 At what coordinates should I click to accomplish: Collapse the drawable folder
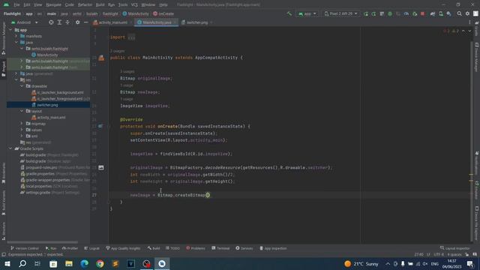[x=22, y=86]
